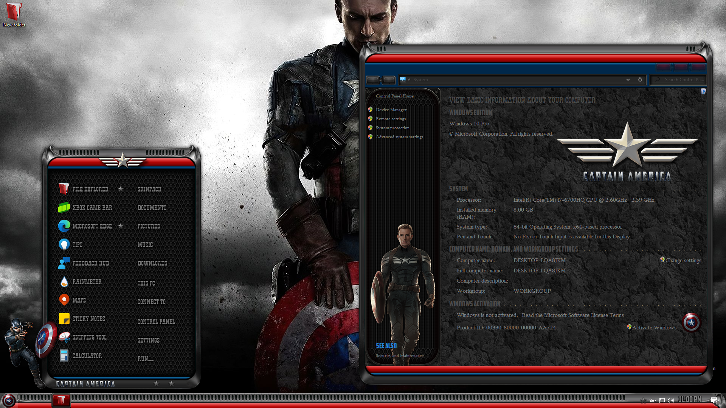Open Rainmeter from start list
This screenshot has height=408, width=726.
[x=87, y=282]
